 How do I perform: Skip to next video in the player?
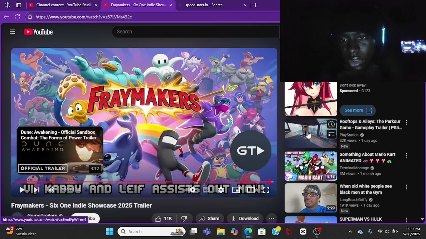pyautogui.click(x=37, y=190)
